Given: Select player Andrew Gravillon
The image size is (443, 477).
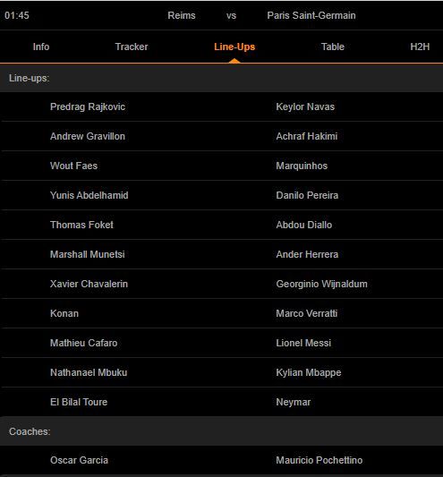Looking at the screenshot, I should (88, 136).
